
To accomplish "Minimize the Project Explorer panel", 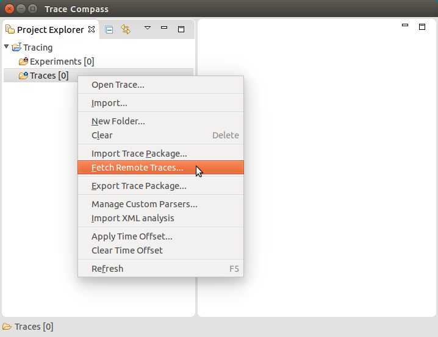I will (164, 28).
